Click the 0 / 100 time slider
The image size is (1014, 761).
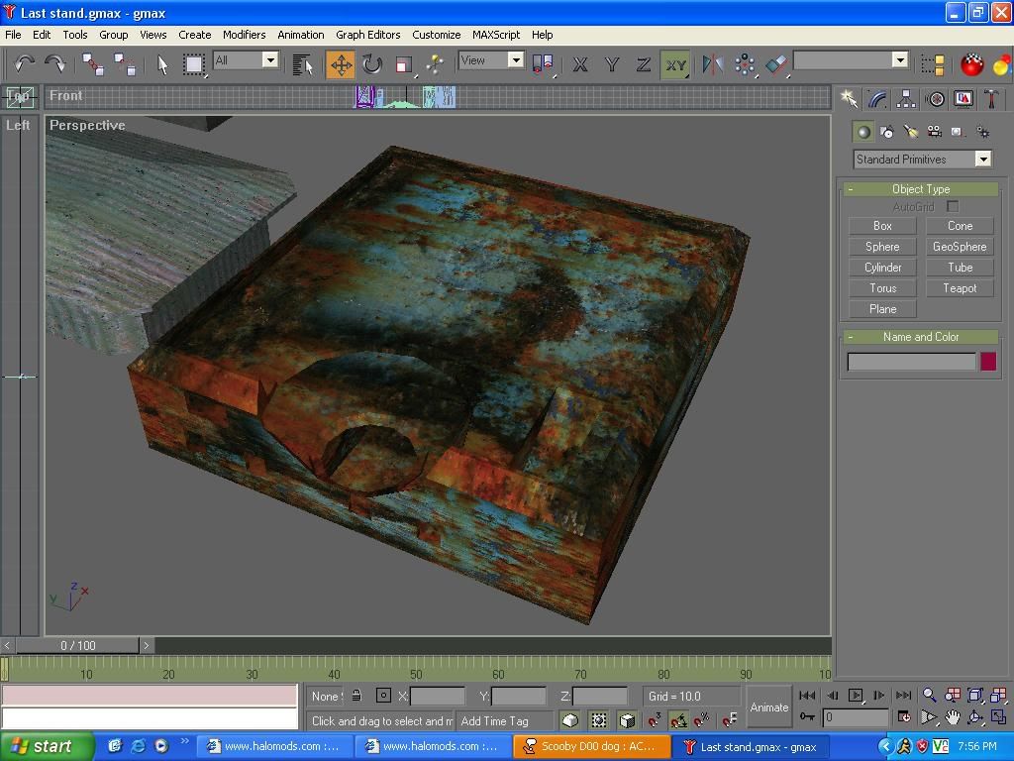pyautogui.click(x=77, y=645)
